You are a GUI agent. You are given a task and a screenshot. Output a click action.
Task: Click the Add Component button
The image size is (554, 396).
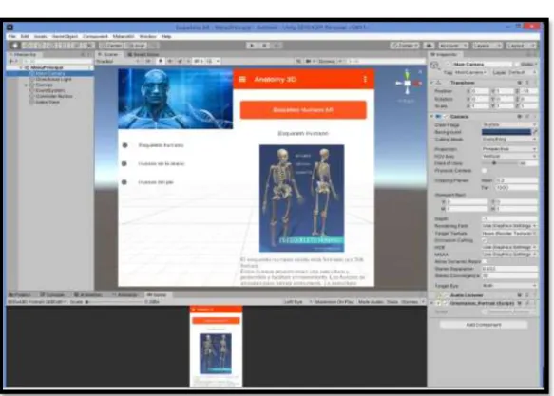tap(484, 325)
